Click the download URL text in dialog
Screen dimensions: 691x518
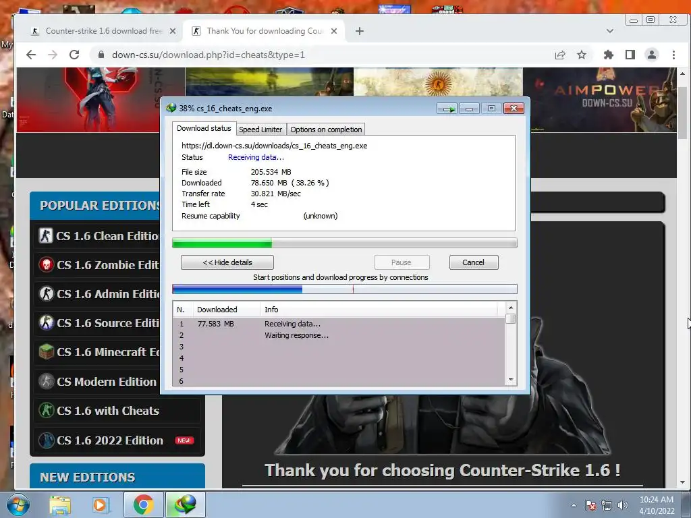point(275,146)
